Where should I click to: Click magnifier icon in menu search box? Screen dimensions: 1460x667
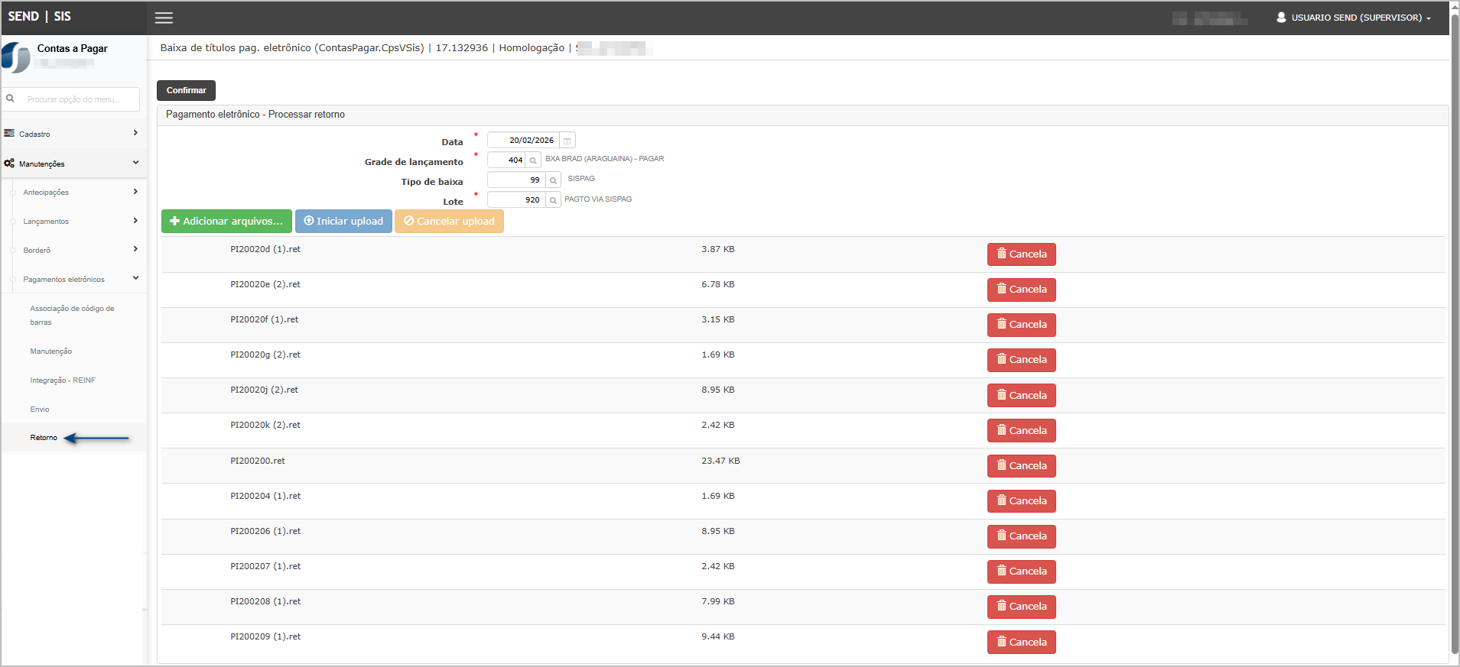pyautogui.click(x=11, y=99)
